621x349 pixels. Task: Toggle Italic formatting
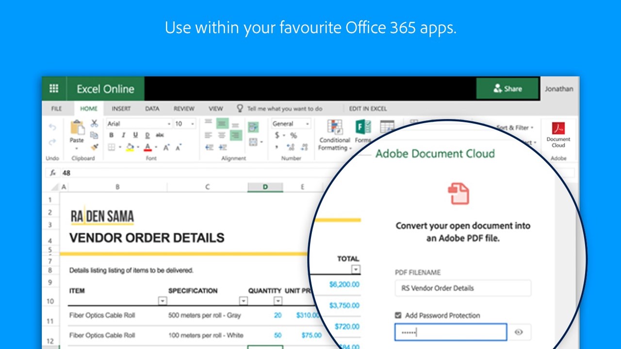tap(123, 135)
